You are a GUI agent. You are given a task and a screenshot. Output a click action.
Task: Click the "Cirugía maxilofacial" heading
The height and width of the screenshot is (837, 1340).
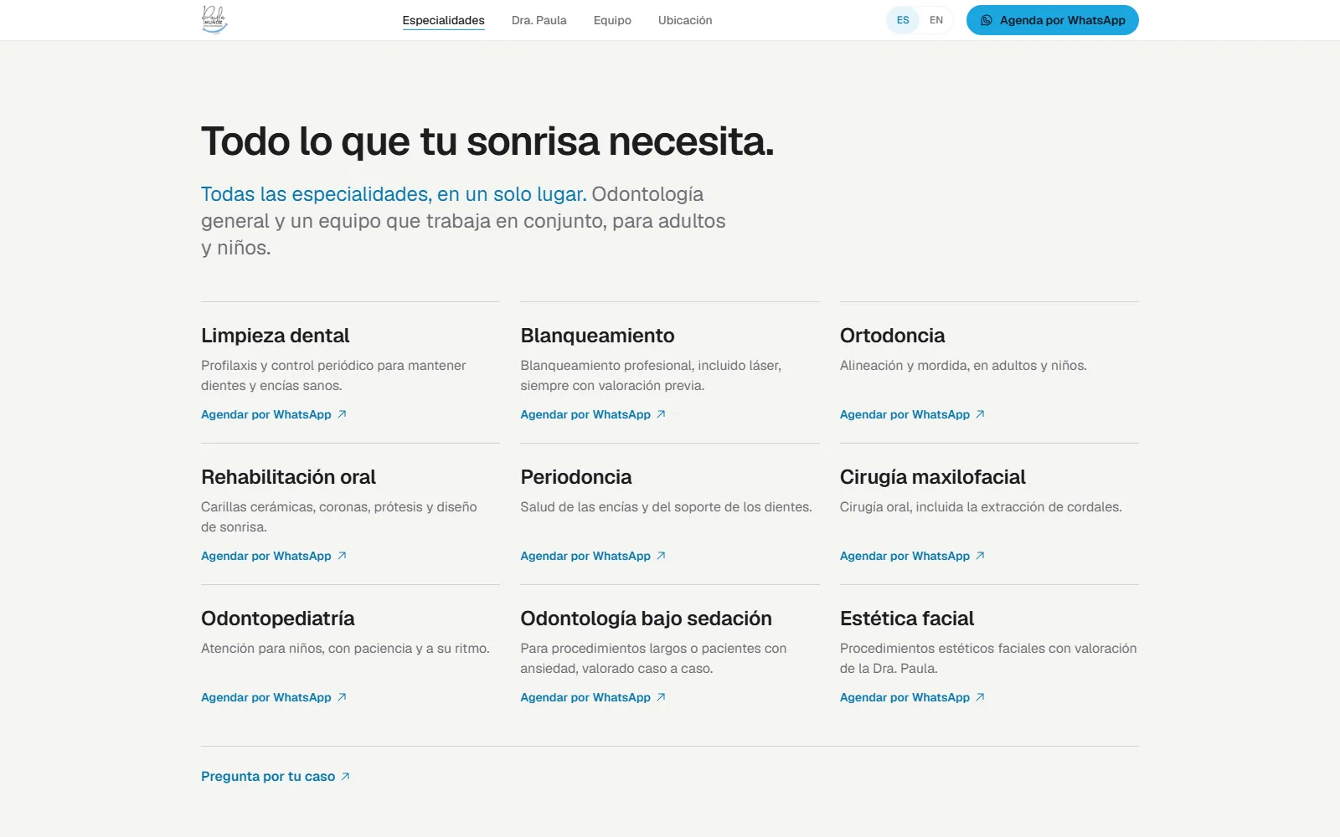pos(932,477)
